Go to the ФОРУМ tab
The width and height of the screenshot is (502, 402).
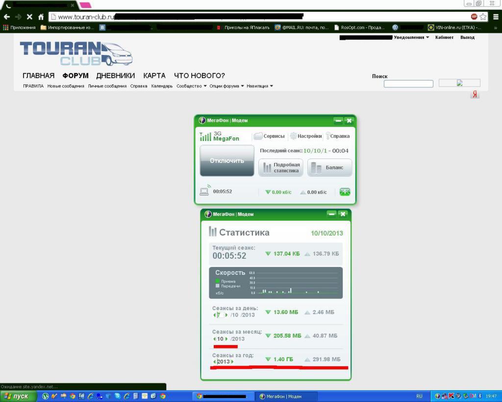[75, 76]
